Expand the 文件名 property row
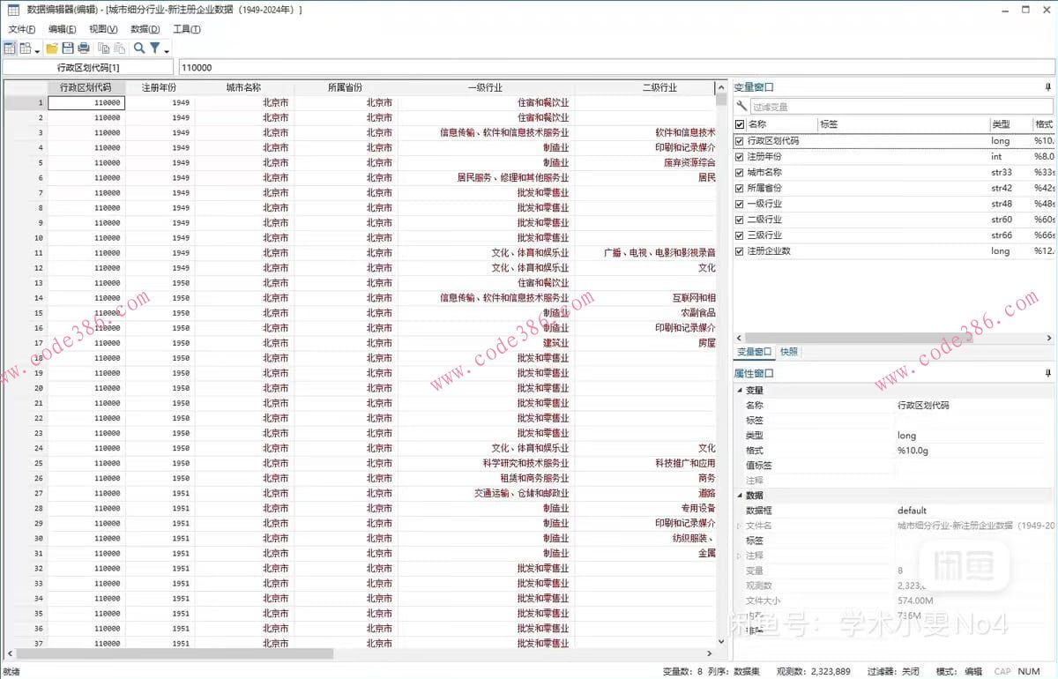Image resolution: width=1058 pixels, height=679 pixels. point(739,525)
